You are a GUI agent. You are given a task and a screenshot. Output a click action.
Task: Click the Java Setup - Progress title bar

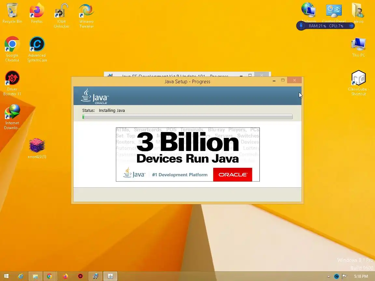coord(187,82)
